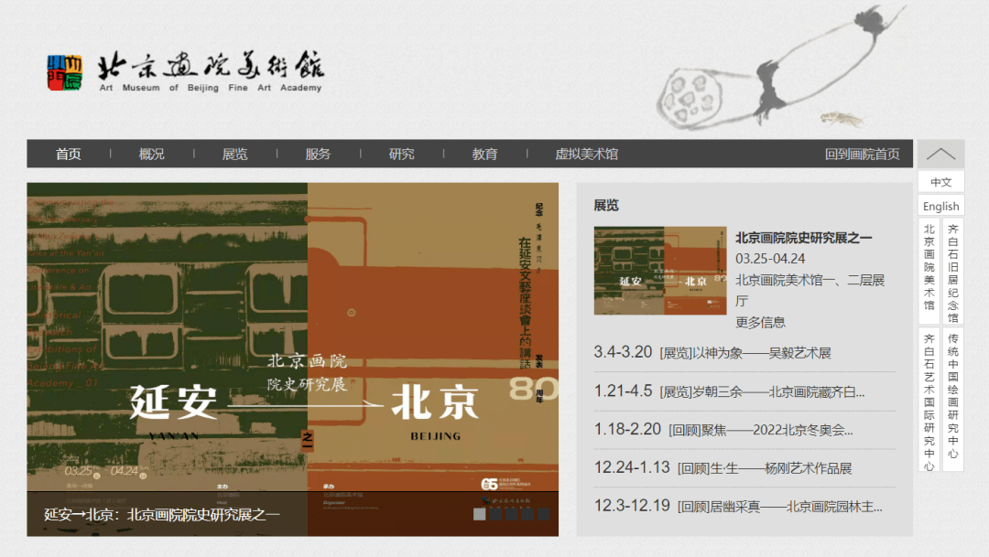Click the 延安→北京 main banner image

[292, 338]
